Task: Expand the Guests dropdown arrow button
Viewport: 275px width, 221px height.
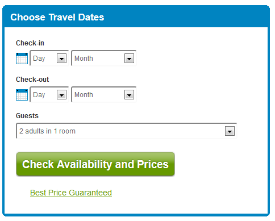Action: (230, 131)
